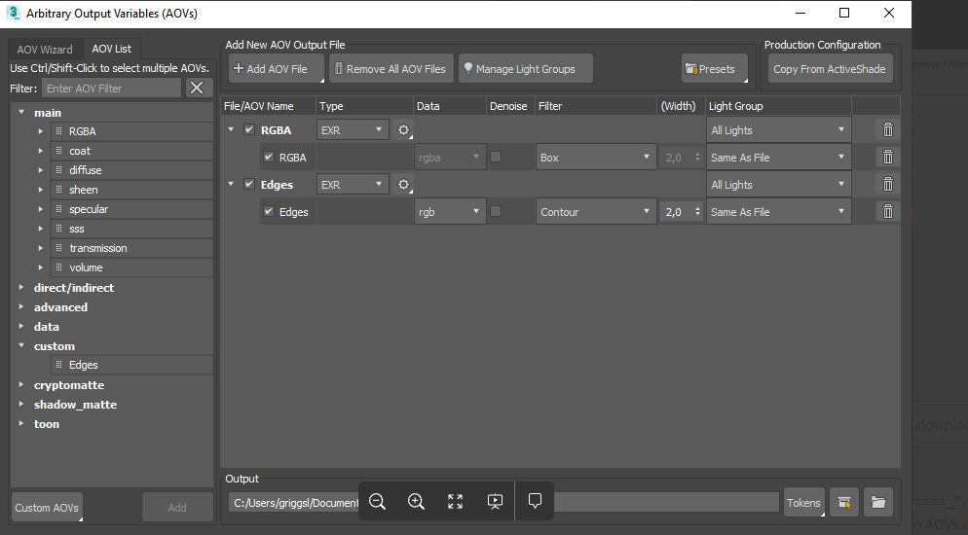Open the EXR type dropdown for Edges file
The image size is (968, 535).
tap(353, 184)
